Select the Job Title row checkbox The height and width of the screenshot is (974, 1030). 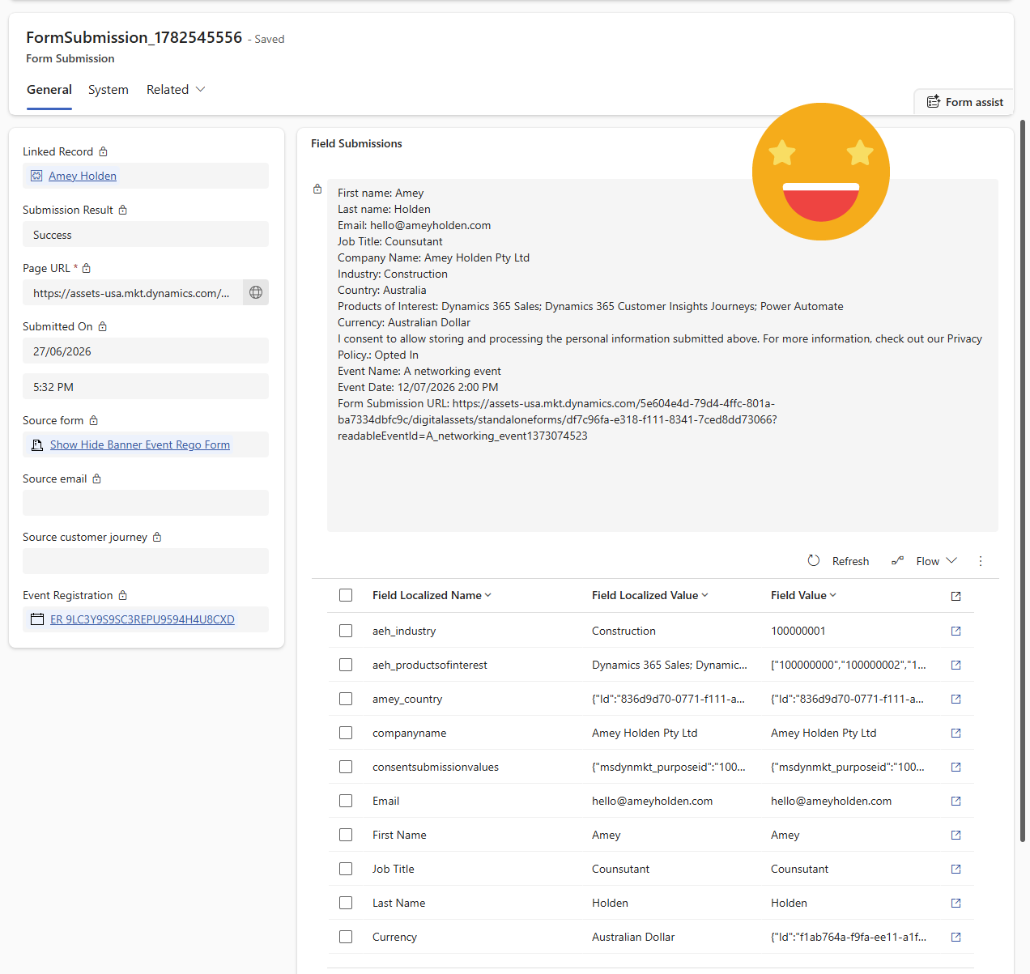click(346, 869)
